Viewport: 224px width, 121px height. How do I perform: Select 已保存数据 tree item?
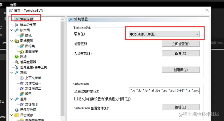28,110
